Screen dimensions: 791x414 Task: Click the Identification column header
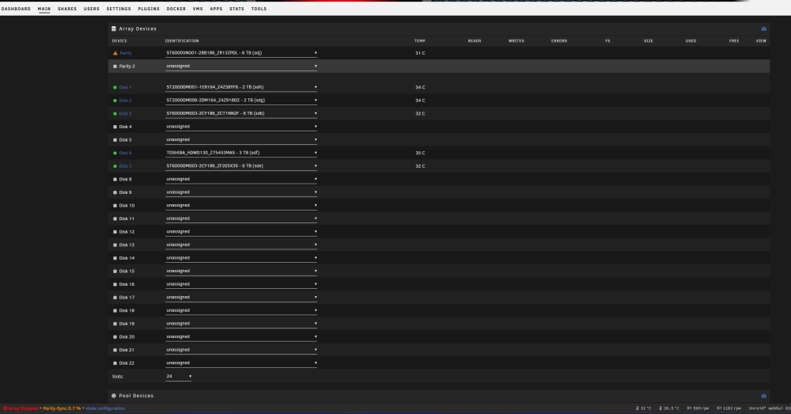(182, 41)
